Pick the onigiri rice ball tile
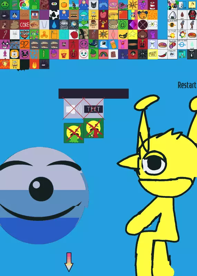Image resolution: width=197 pixels, height=276 pixels. coord(173,15)
